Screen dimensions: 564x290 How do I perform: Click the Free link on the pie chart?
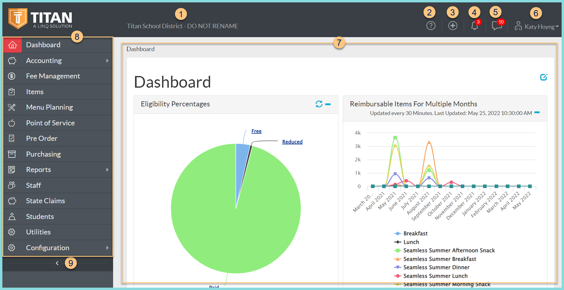coord(256,131)
